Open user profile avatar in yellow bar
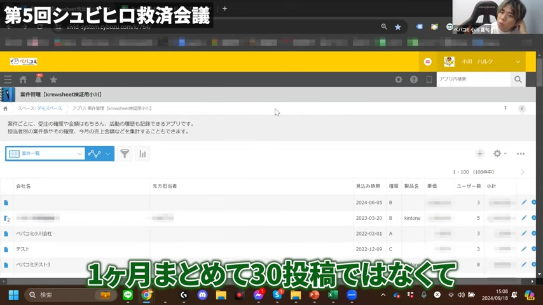This screenshot has height=305, width=543. point(449,62)
